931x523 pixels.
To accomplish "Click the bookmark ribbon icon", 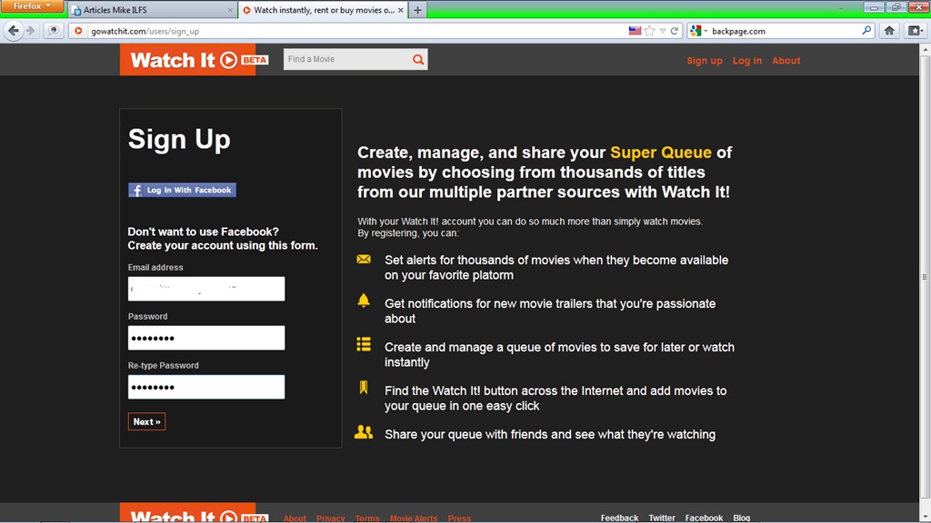I will tap(364, 388).
